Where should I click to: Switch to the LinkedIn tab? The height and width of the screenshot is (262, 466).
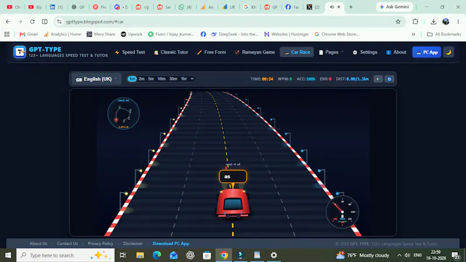(56, 7)
